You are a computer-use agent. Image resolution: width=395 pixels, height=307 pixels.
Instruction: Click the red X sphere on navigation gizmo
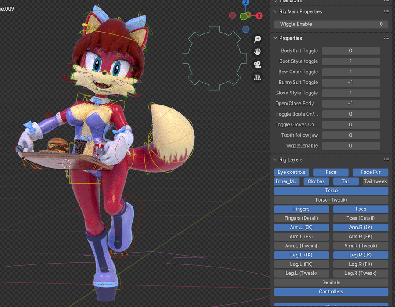(x=259, y=15)
